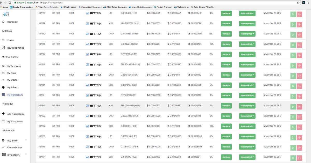The height and width of the screenshot is (163, 311).
Task: Select amount 0.01038240 (BCC)
Action: [x=129, y=44]
